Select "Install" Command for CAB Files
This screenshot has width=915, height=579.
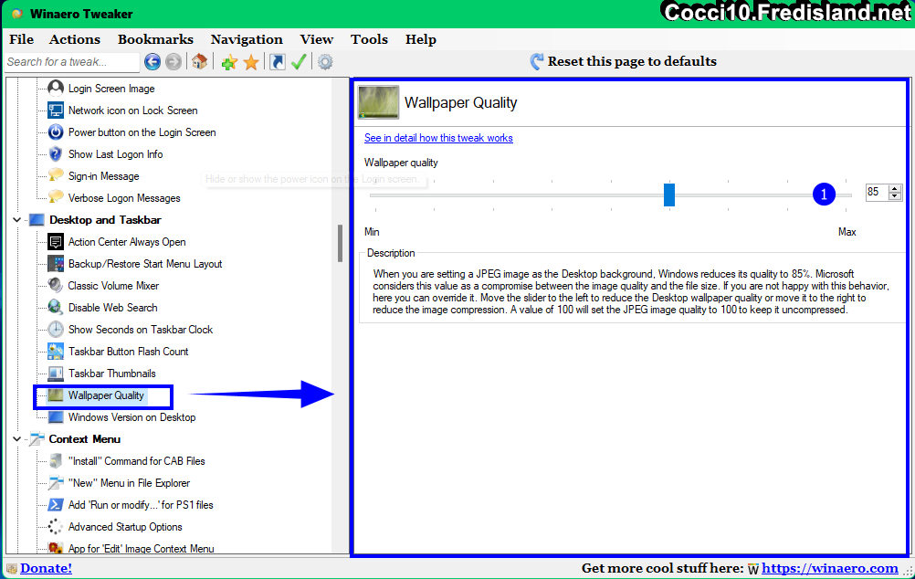pyautogui.click(x=137, y=461)
